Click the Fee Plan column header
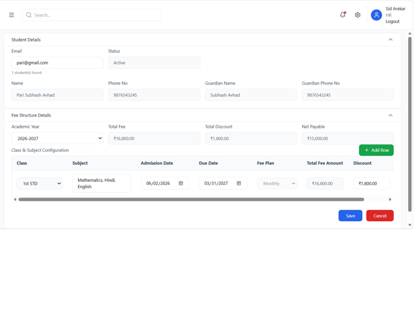Screen dimensions: 414x310 tap(265, 163)
